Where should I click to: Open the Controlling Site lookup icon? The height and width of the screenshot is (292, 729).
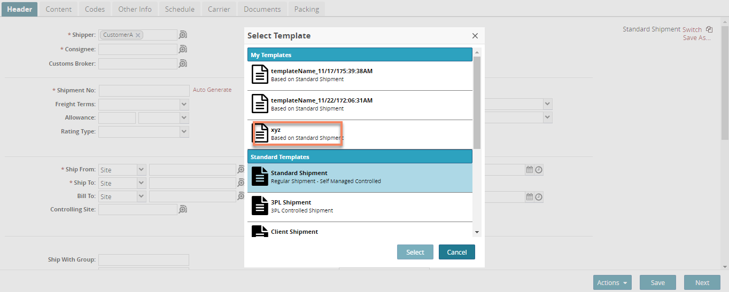(x=183, y=209)
